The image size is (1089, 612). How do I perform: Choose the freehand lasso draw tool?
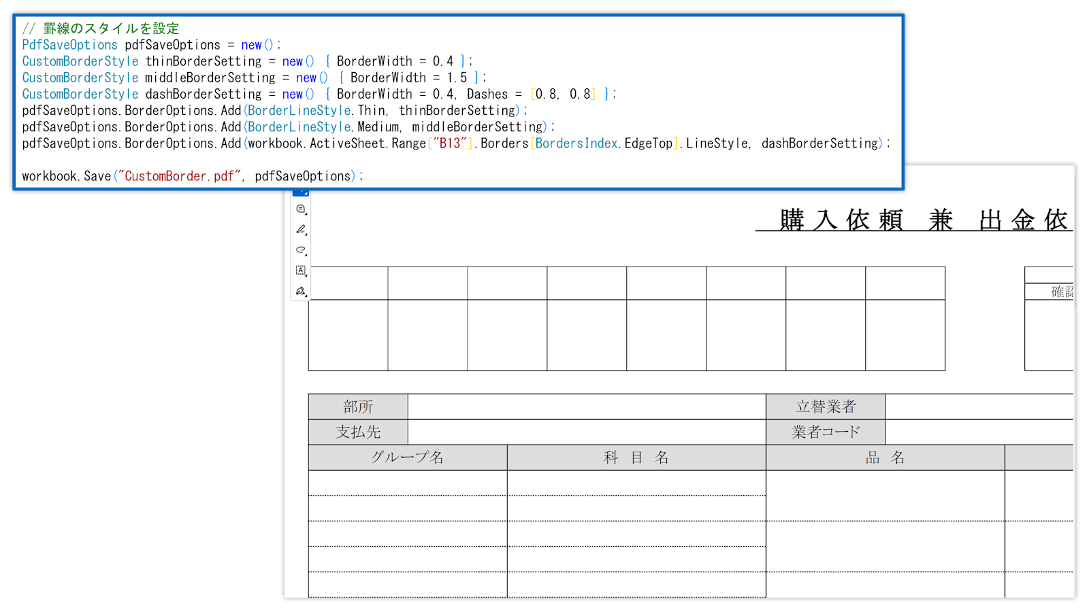coord(301,250)
